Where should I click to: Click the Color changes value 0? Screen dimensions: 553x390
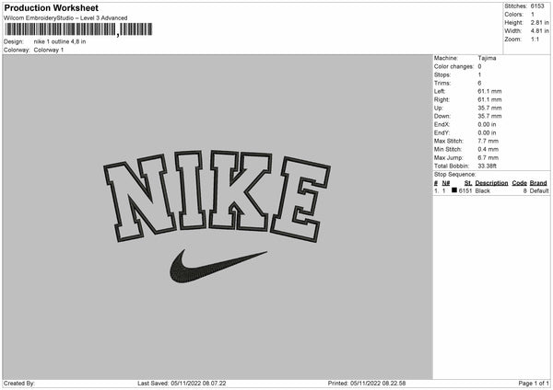pos(479,66)
